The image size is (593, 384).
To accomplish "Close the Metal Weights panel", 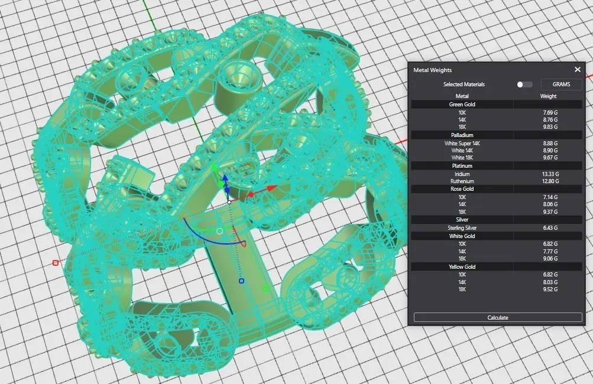I will [577, 70].
